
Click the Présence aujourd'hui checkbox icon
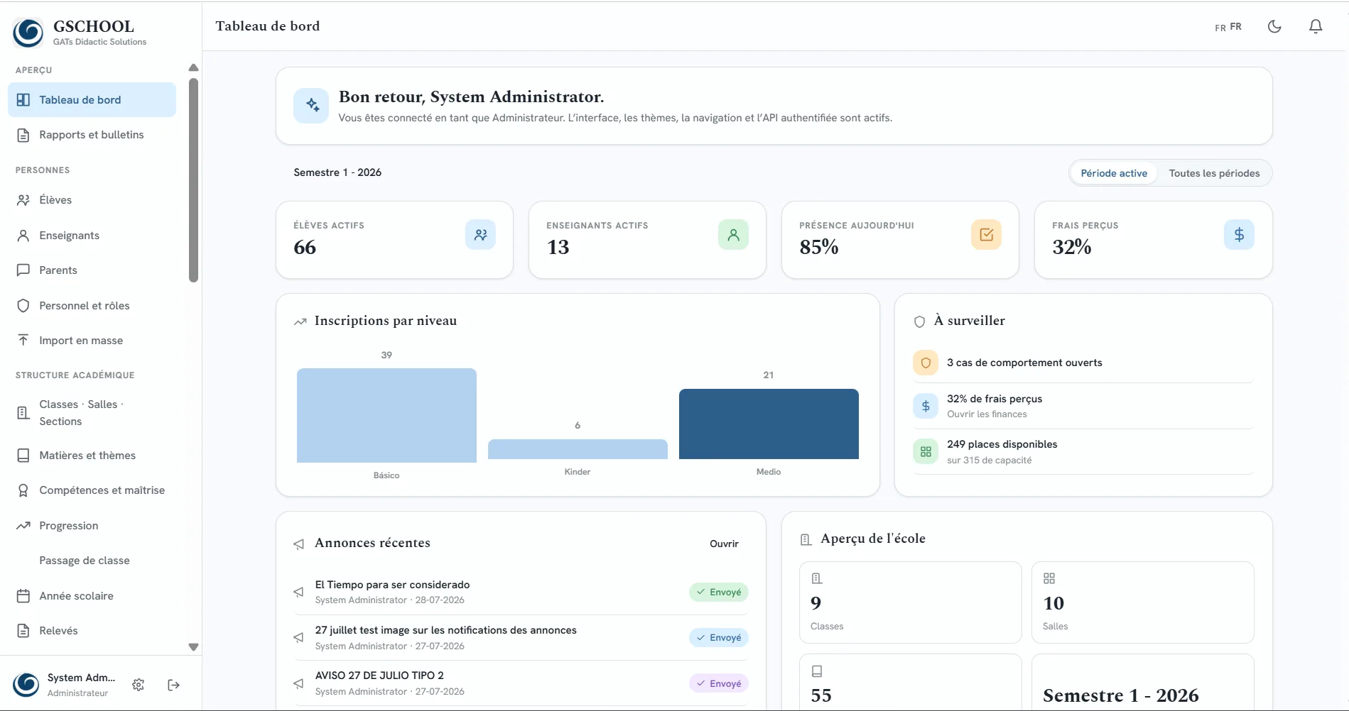pos(987,235)
